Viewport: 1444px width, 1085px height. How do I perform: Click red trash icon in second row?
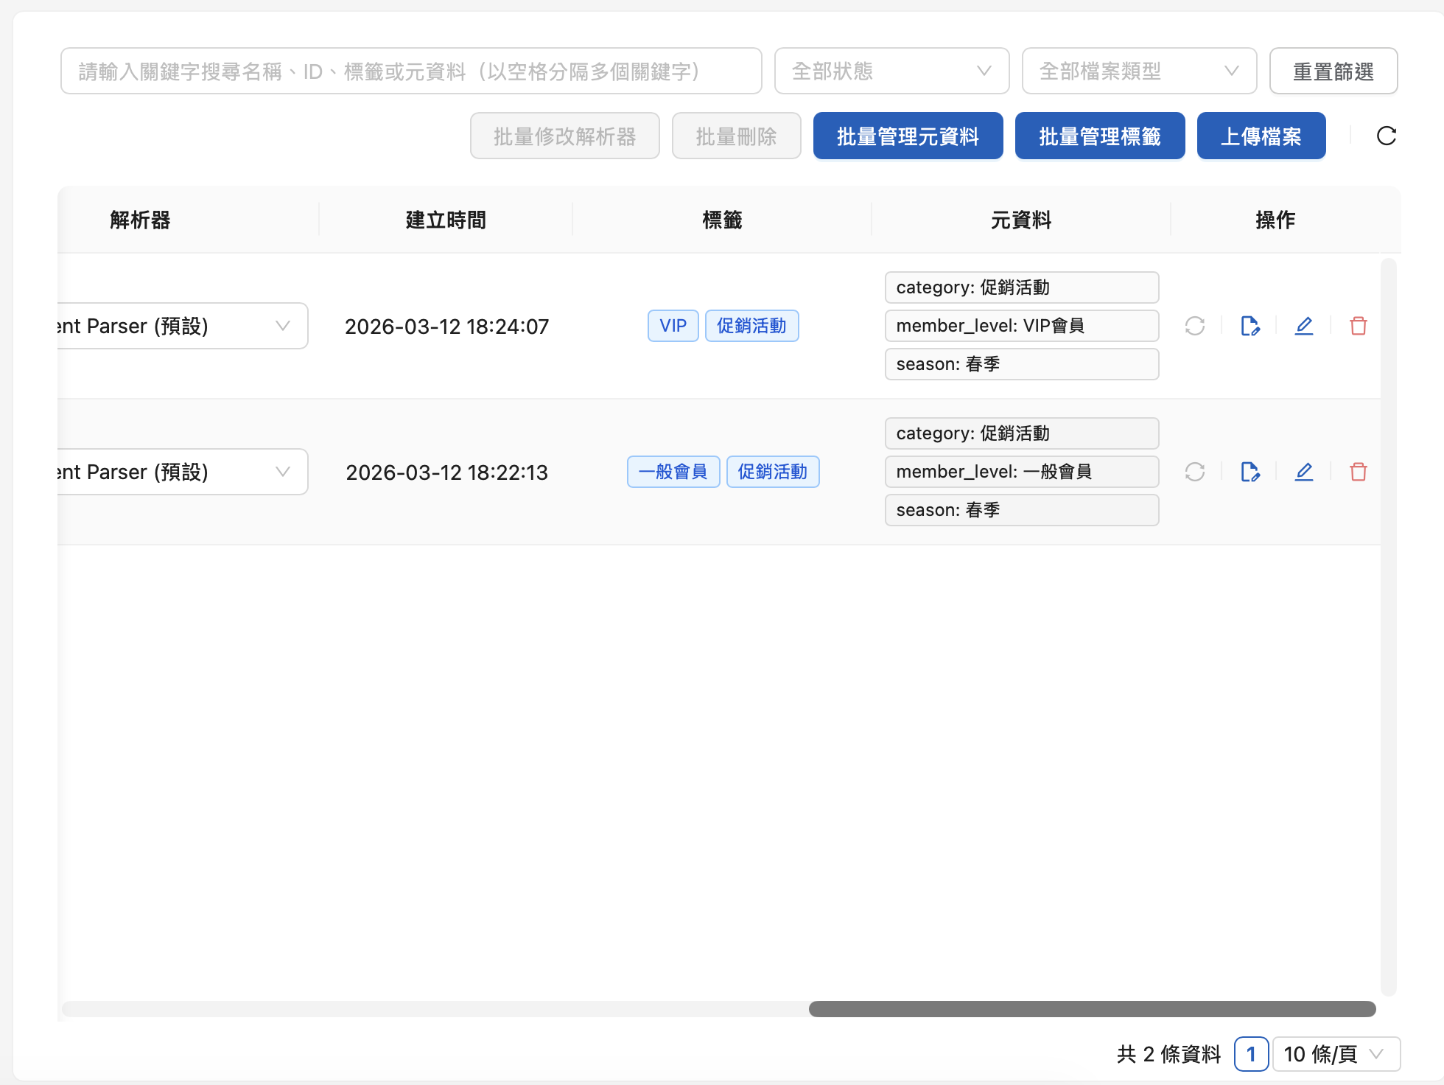click(1358, 472)
